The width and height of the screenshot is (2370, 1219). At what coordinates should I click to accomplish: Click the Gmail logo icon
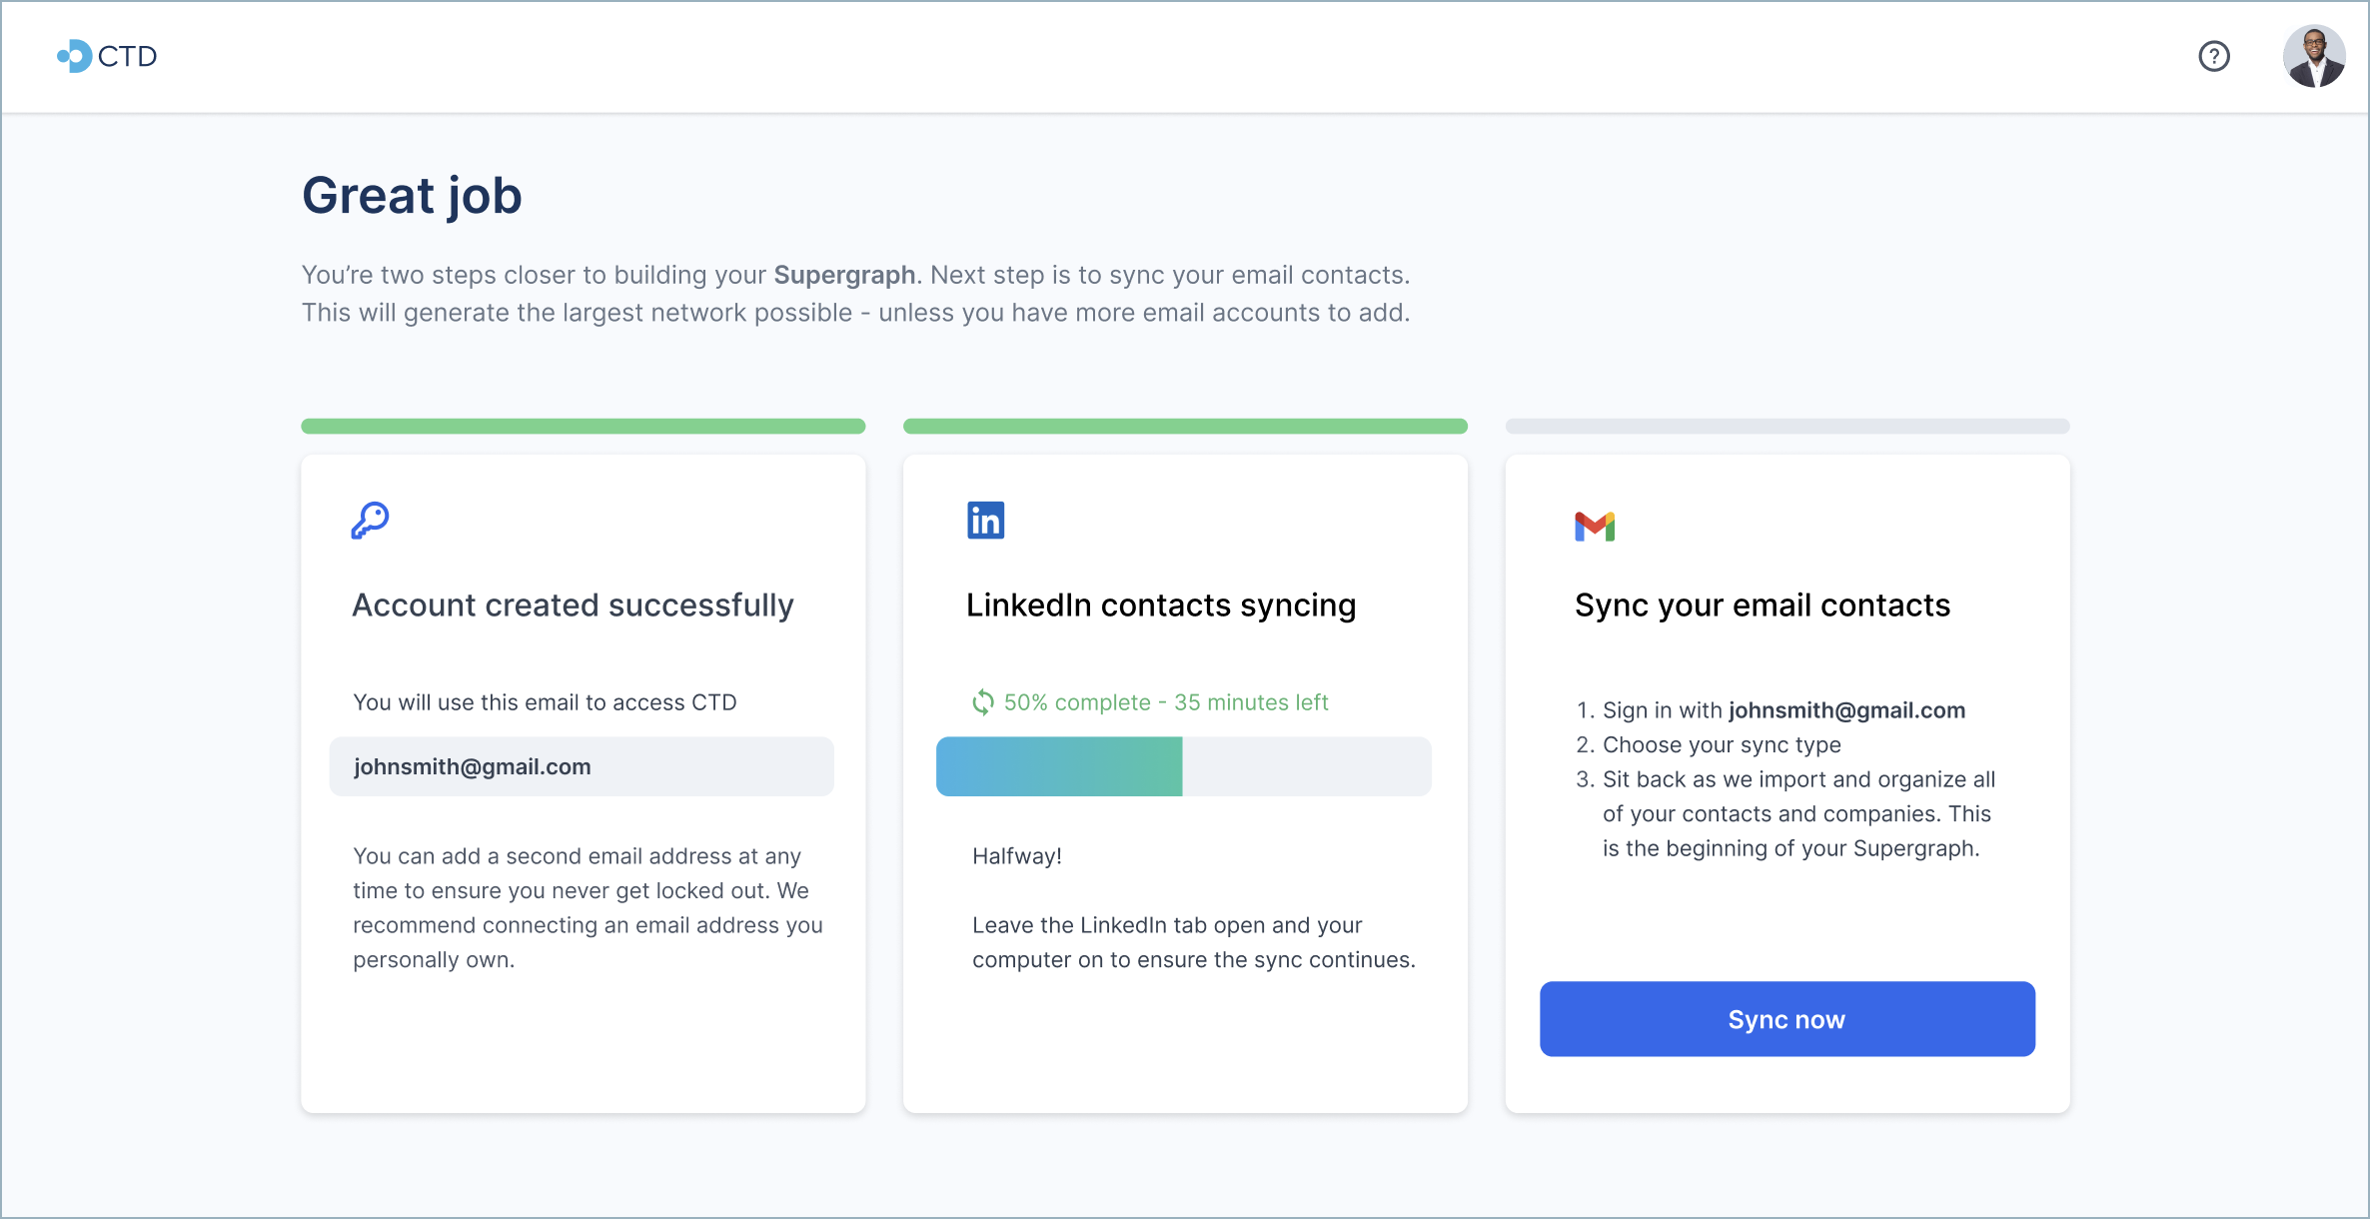click(x=1595, y=526)
